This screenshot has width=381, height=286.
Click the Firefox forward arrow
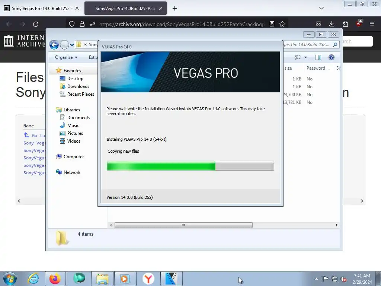point(22,24)
